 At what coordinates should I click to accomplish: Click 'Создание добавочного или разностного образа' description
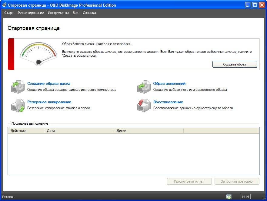190,90
